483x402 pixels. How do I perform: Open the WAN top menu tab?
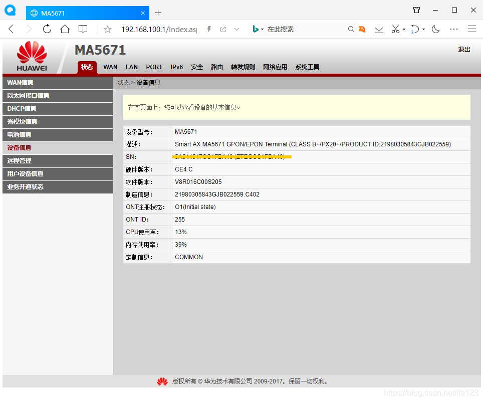[110, 67]
